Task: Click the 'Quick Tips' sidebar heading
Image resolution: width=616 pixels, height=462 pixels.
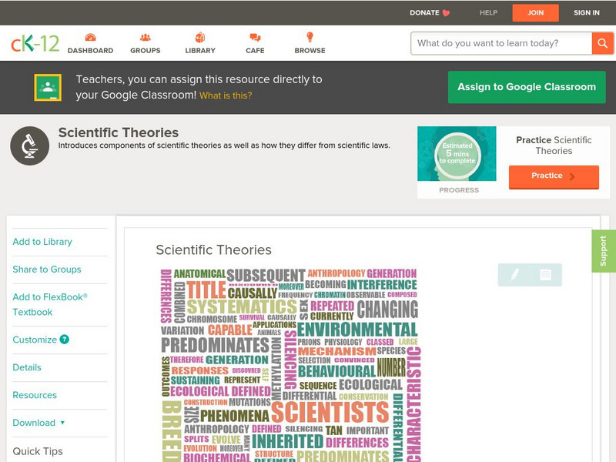Action: pos(38,451)
